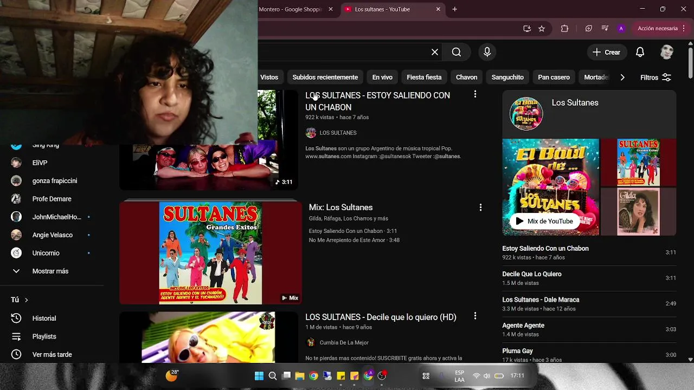Open a new browser tab

(x=454, y=9)
